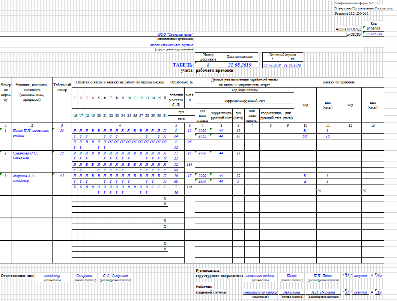Select the document number cell containing 8

coord(208,65)
